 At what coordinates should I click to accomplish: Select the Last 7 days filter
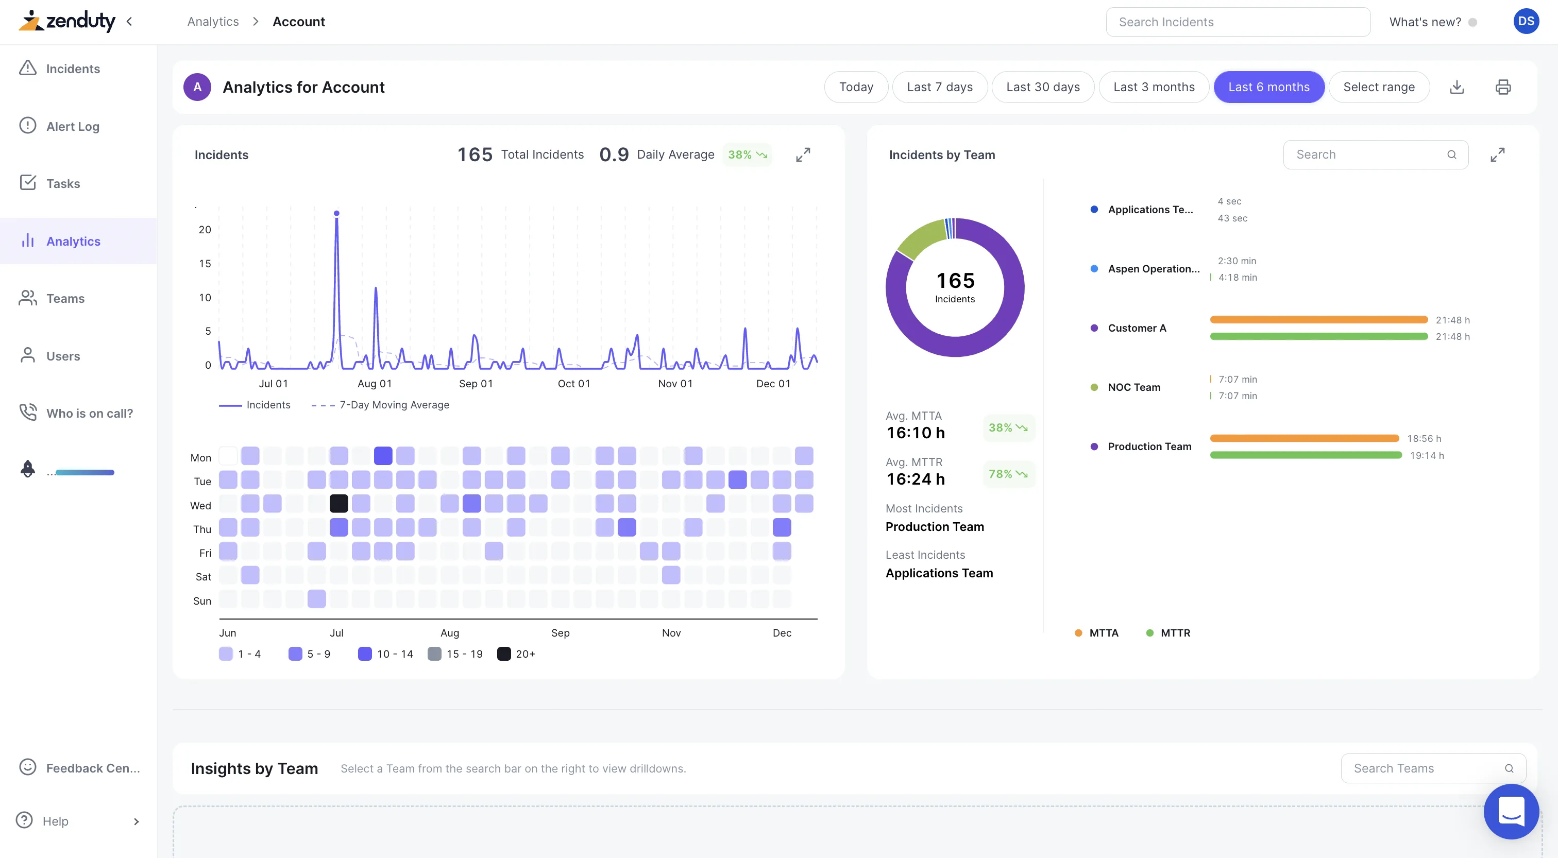(939, 87)
